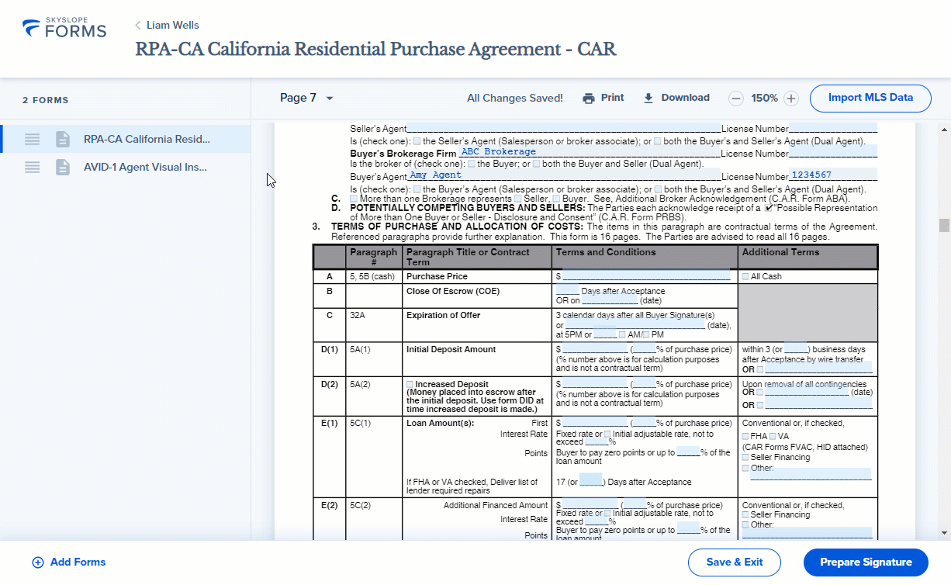Image resolution: width=951 pixels, height=585 pixels.
Task: Check Seller Financing in row E(2)
Action: point(745,514)
